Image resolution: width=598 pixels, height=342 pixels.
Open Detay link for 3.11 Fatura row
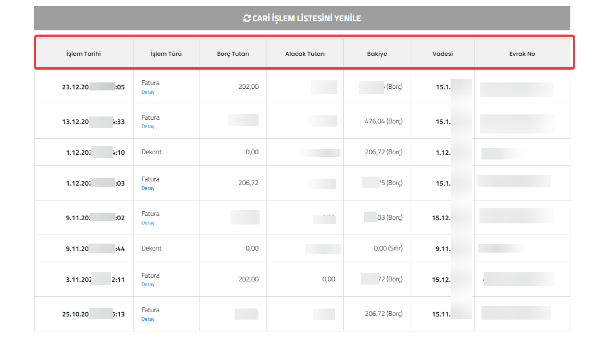[148, 285]
